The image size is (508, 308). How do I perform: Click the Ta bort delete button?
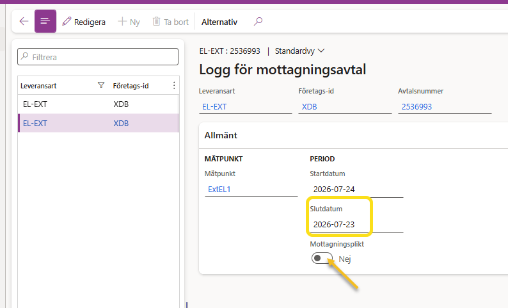click(170, 22)
